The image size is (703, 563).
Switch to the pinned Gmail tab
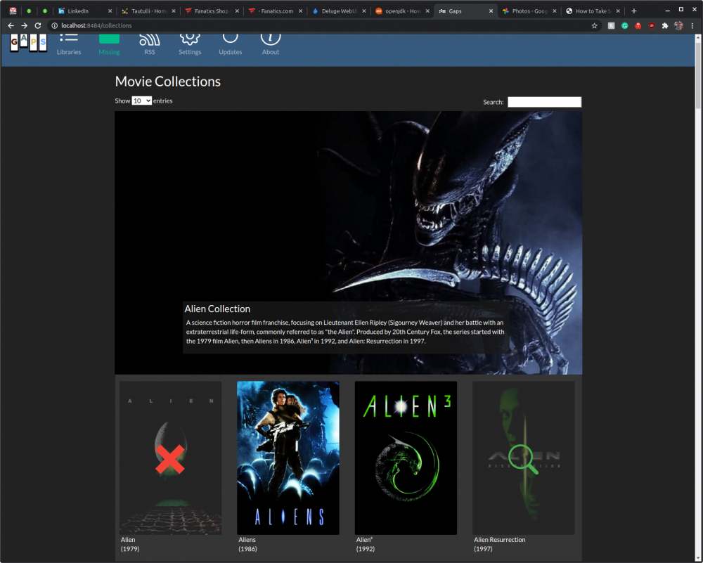coord(13,11)
